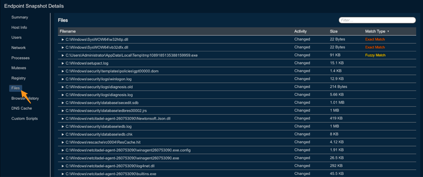The image size is (423, 177).
Task: Expand the edb.chk row
Action: (63, 134)
